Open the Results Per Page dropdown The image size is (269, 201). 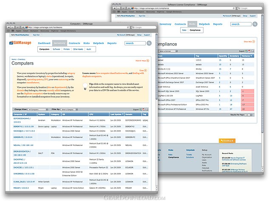point(249,115)
